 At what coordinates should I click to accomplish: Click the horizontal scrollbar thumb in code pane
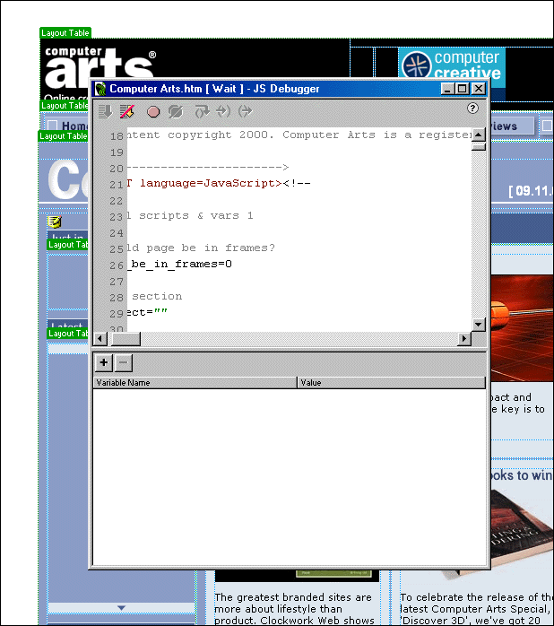126,339
